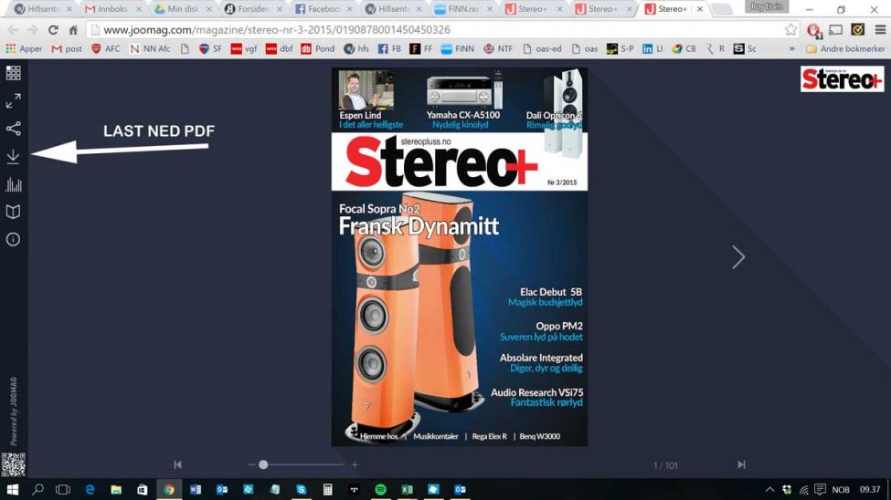
Task: Open the Chrome hamburger menu
Action: 880,30
